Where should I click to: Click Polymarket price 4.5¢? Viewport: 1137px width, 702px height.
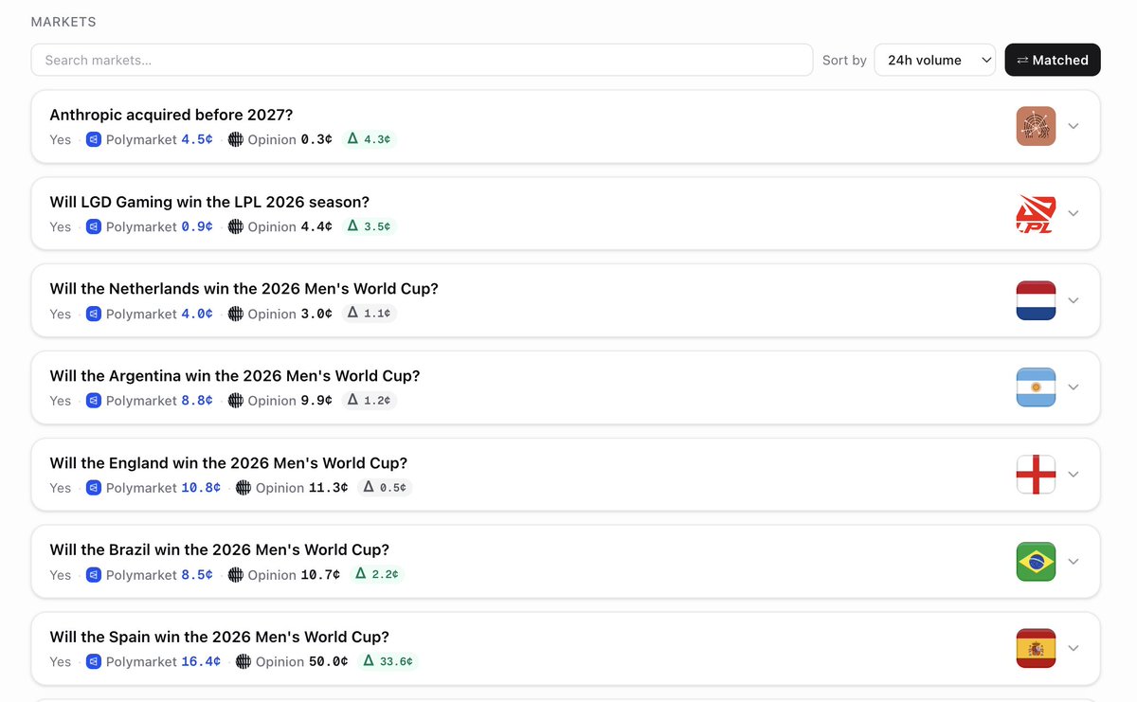click(197, 139)
